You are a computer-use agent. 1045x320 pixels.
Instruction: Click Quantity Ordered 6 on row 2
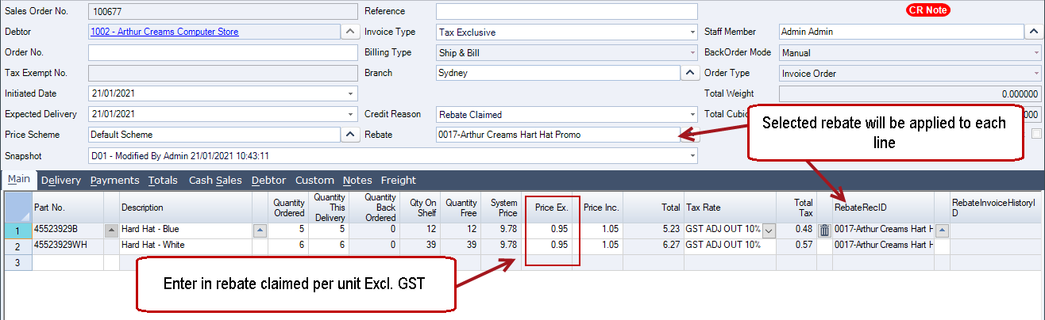pos(288,246)
